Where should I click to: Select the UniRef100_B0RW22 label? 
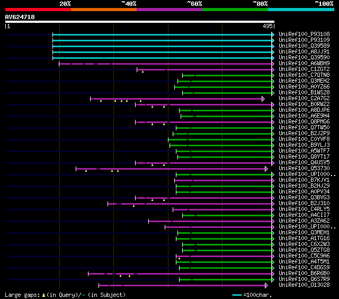(x=304, y=104)
